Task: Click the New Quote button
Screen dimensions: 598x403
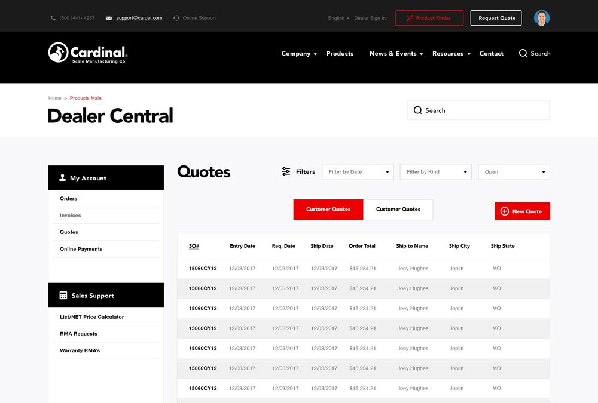Action: pyautogui.click(x=522, y=211)
